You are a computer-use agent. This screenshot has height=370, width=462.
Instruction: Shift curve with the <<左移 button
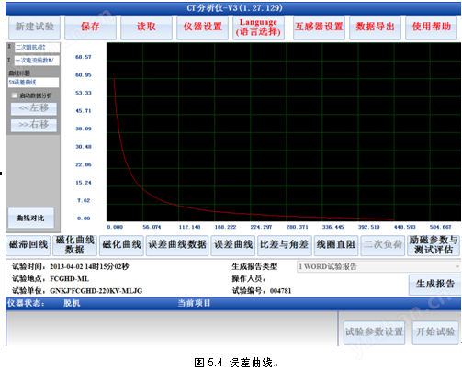(x=34, y=108)
